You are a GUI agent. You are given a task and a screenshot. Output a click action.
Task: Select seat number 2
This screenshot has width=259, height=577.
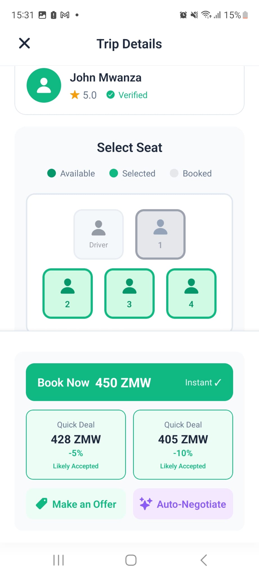click(67, 293)
